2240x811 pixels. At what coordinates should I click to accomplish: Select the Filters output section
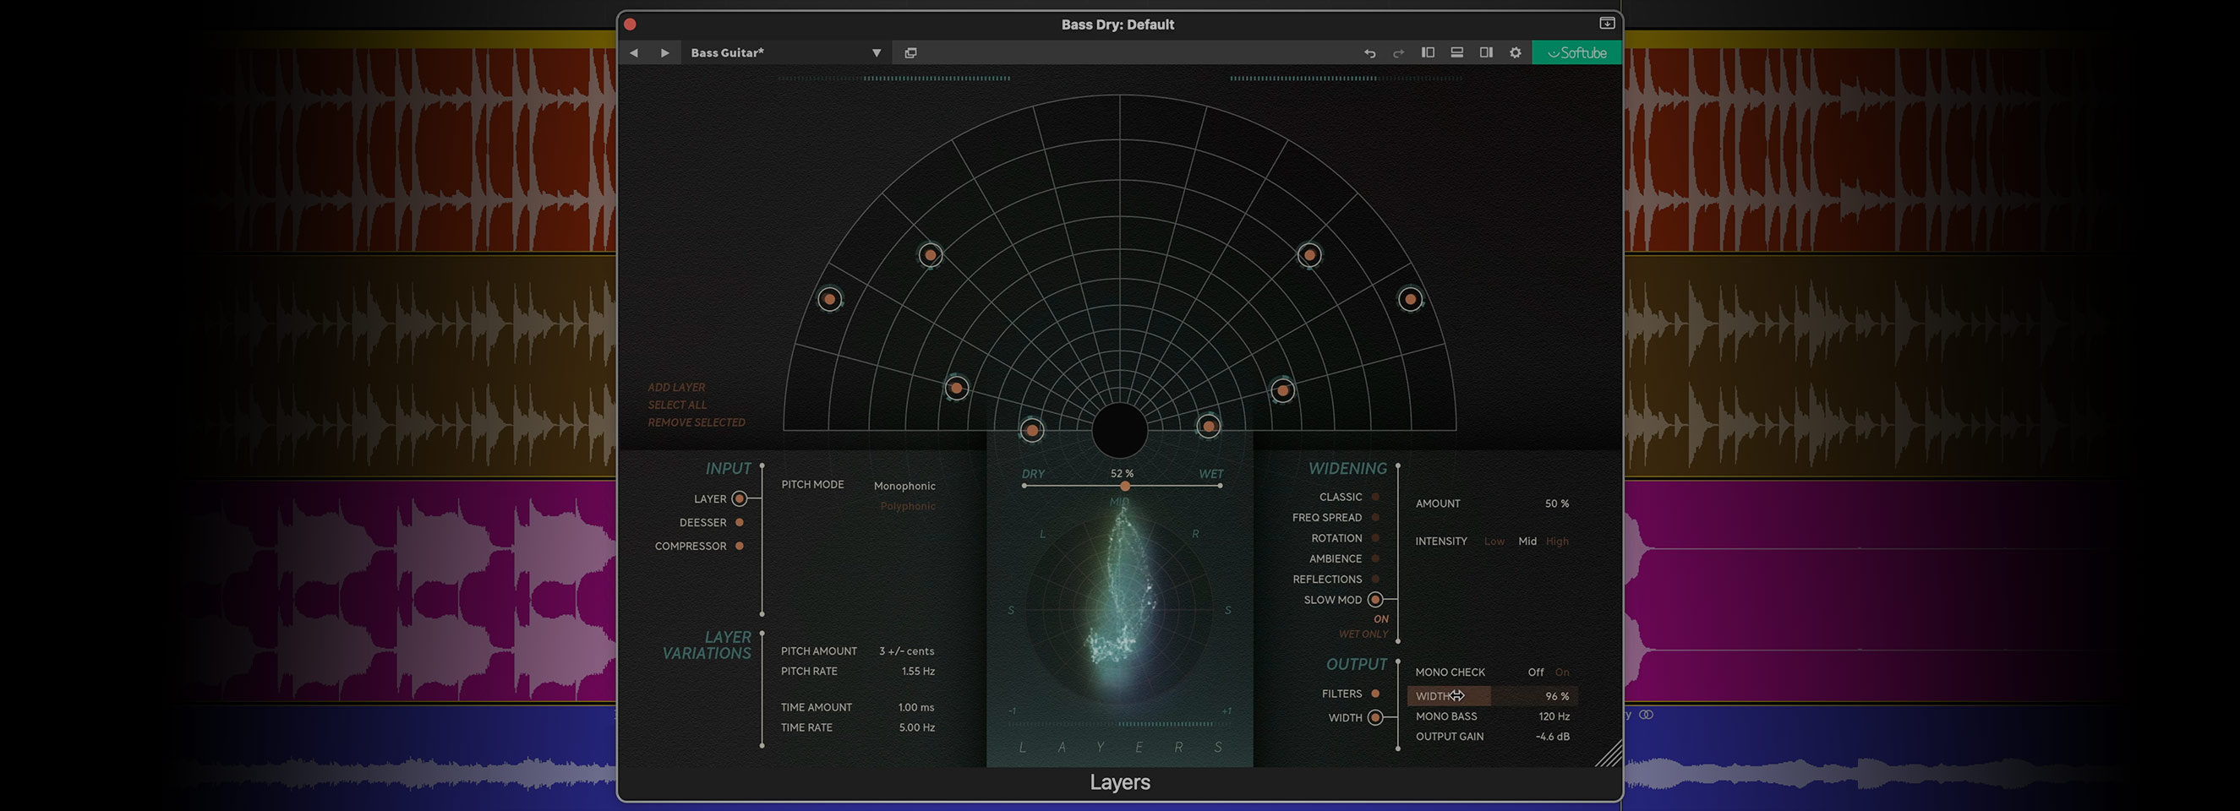point(1374,694)
